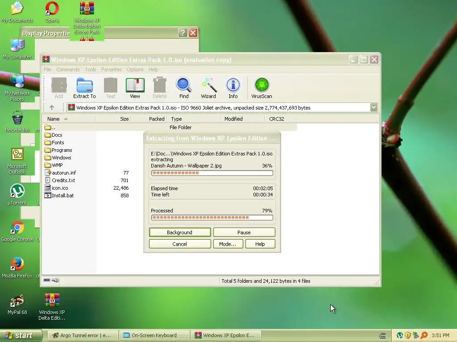The height and width of the screenshot is (342, 457).
Task: Open the Tools menu
Action: (91, 69)
